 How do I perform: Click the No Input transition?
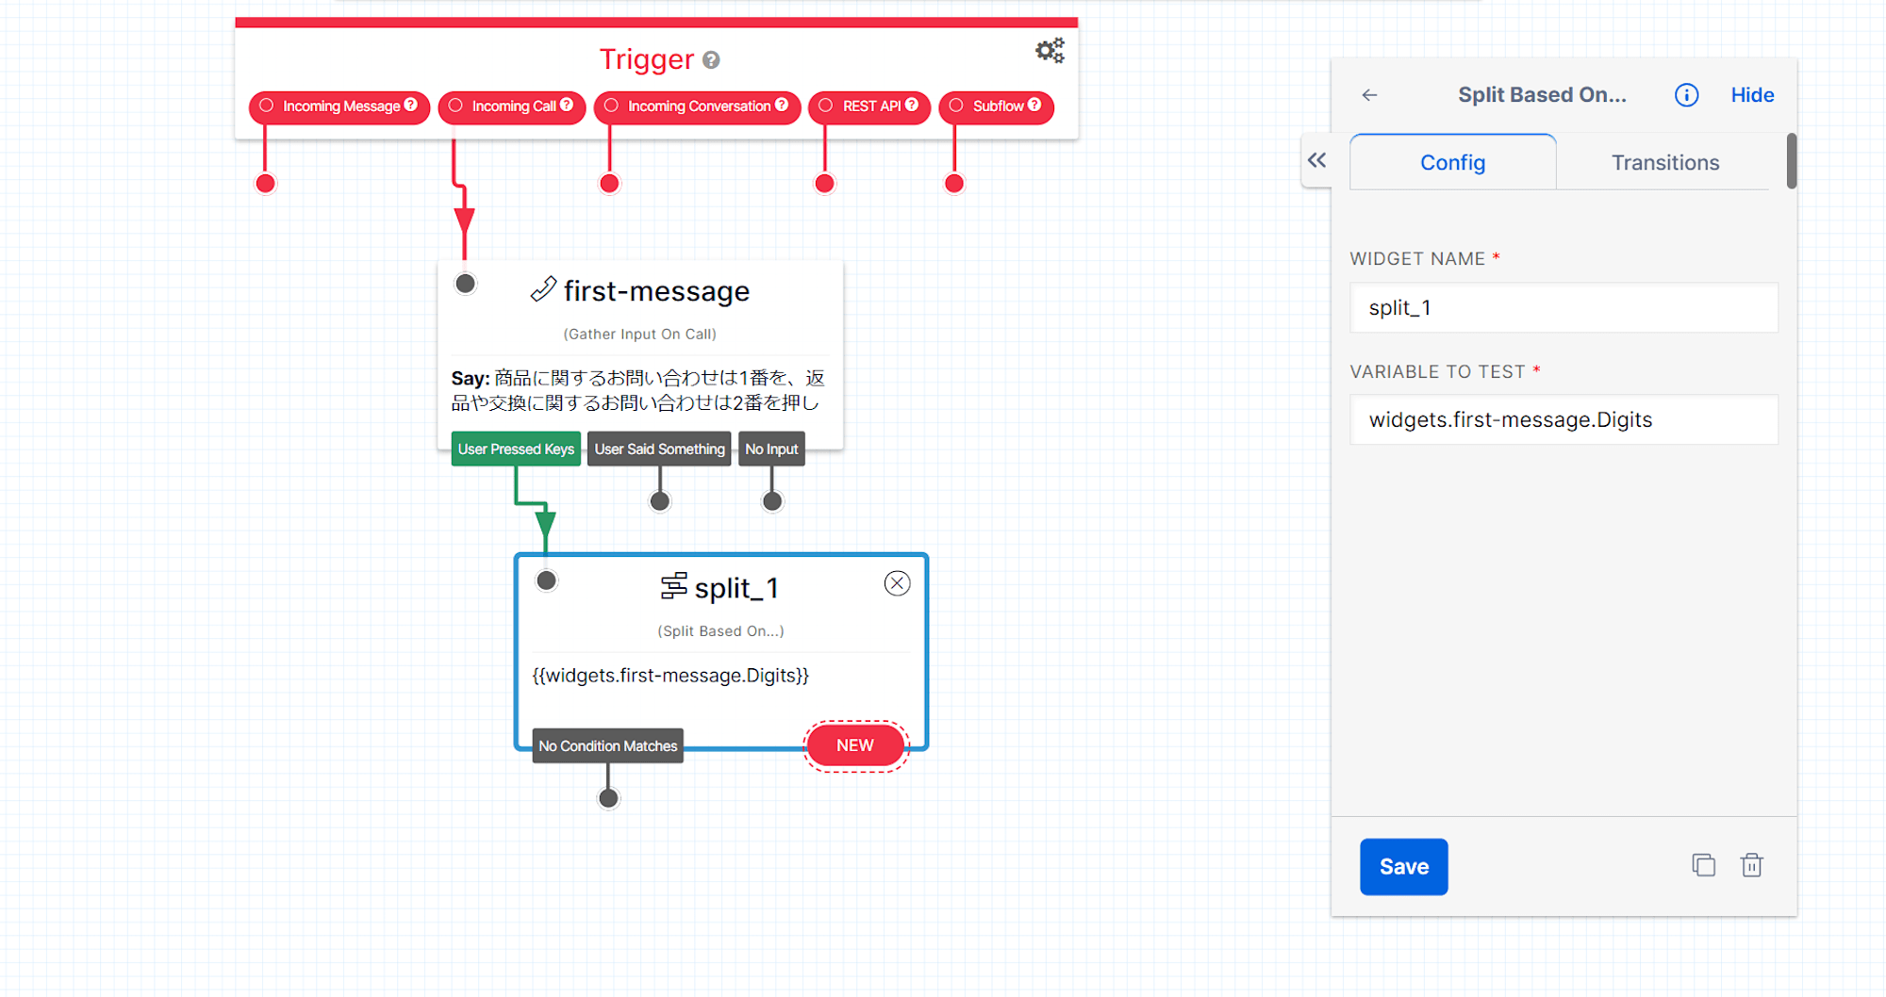[x=771, y=449]
